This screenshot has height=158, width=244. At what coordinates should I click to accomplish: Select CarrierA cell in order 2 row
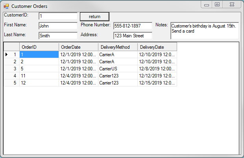(118, 62)
